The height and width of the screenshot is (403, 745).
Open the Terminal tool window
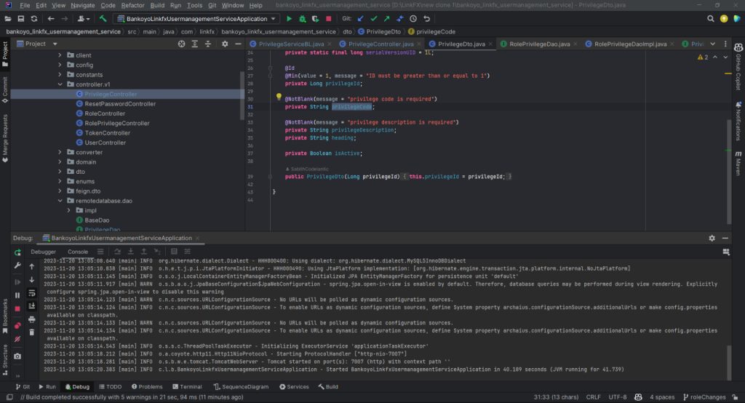(x=186, y=387)
